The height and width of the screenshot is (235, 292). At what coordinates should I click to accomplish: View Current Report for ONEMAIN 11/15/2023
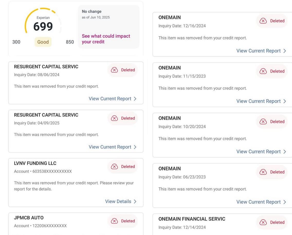pyautogui.click(x=258, y=101)
